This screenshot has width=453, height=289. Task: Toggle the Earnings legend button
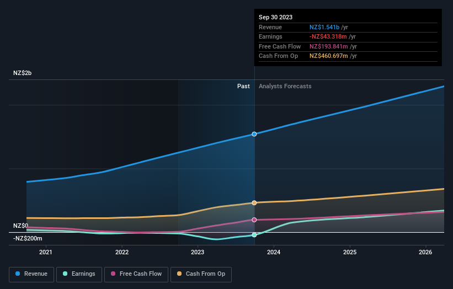click(x=79, y=274)
